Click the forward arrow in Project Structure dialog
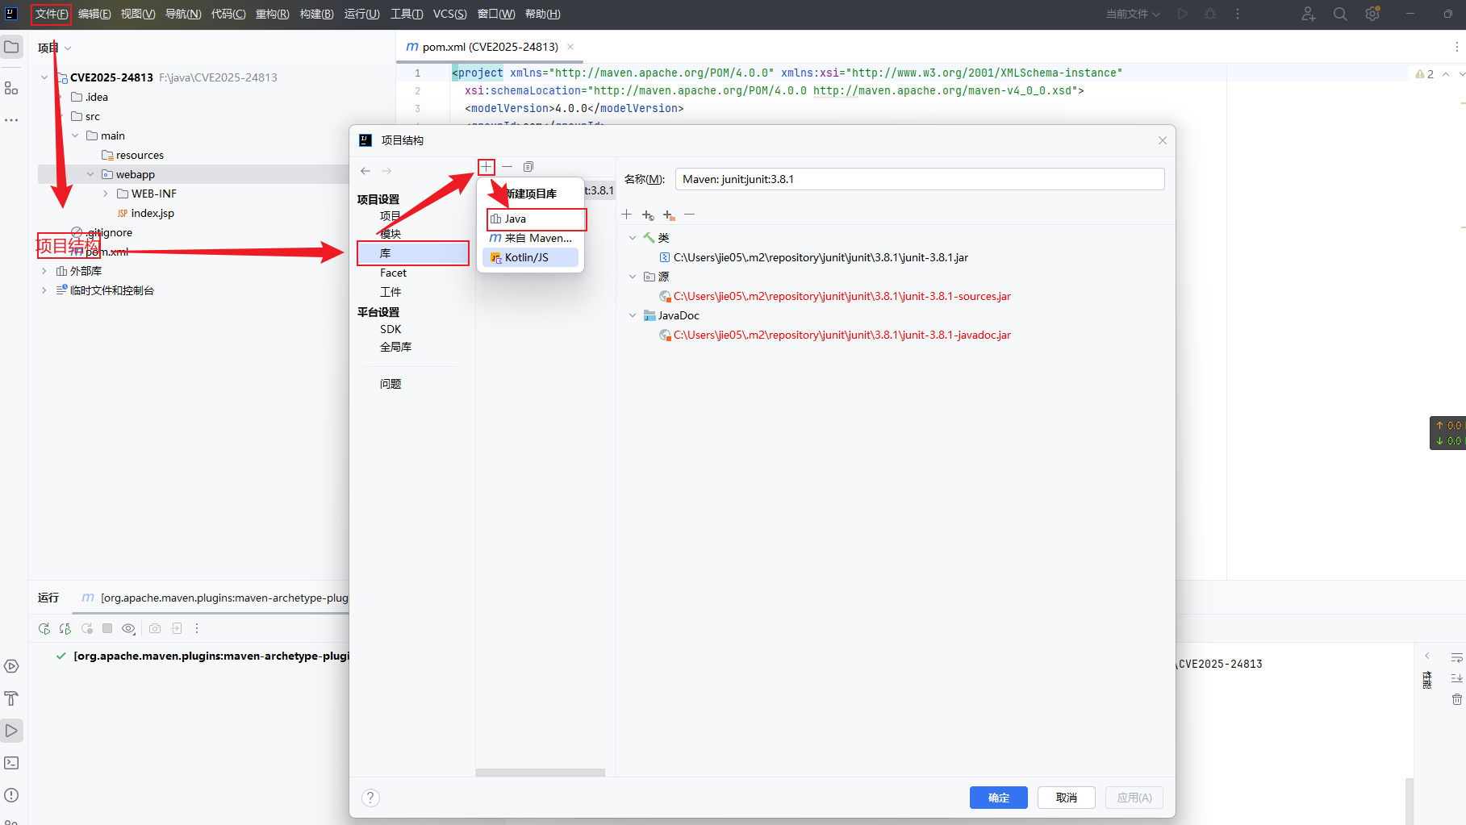Screen dimensions: 1466x825 point(386,171)
